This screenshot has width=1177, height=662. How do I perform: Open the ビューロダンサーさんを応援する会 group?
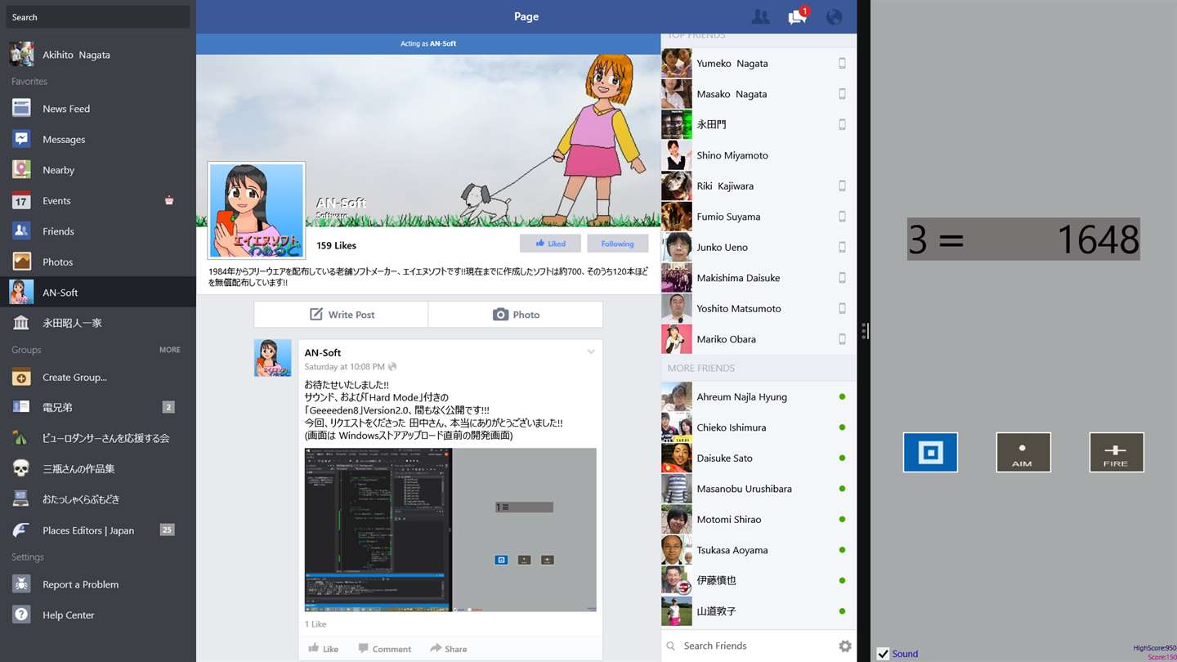[x=98, y=438]
